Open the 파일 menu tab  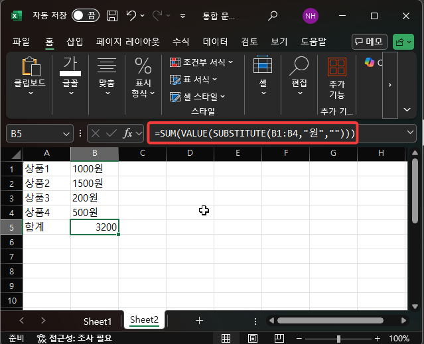point(21,42)
